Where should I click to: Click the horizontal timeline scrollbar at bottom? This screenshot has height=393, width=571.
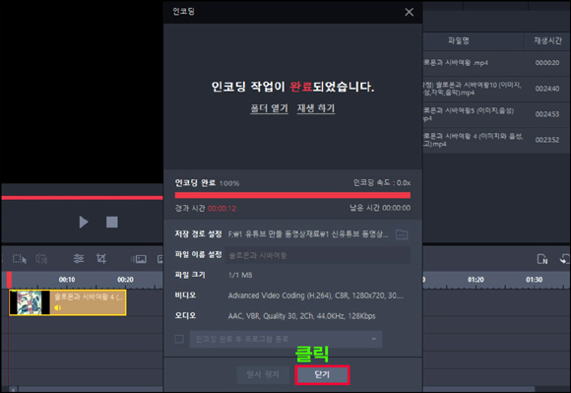tap(277, 389)
